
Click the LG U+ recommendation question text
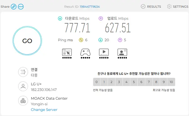pos(134,73)
